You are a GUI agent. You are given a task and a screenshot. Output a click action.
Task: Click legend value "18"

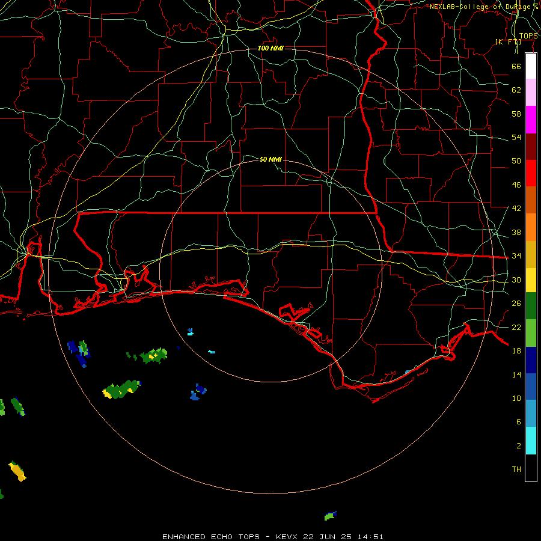click(x=516, y=351)
